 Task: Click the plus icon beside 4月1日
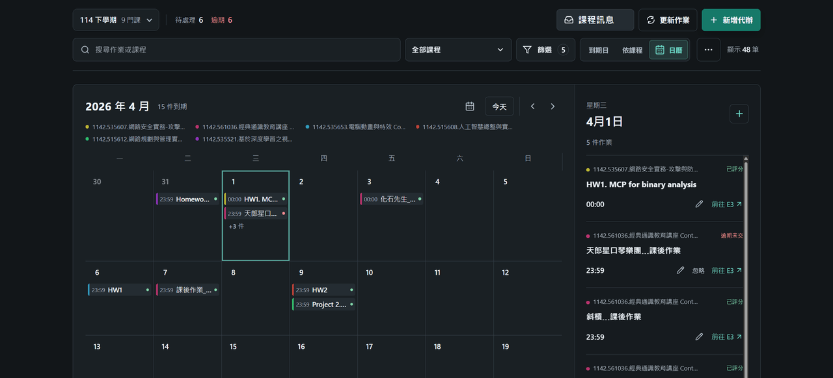[739, 114]
